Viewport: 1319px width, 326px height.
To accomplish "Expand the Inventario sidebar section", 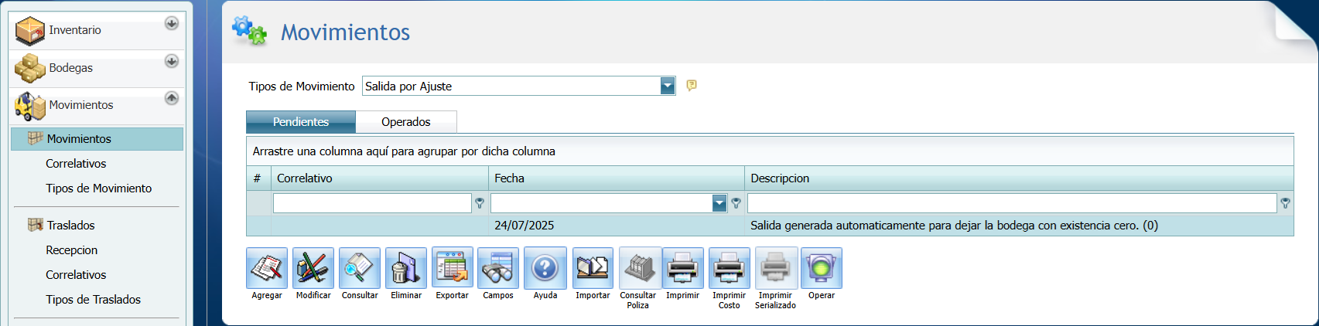I will click(x=172, y=23).
